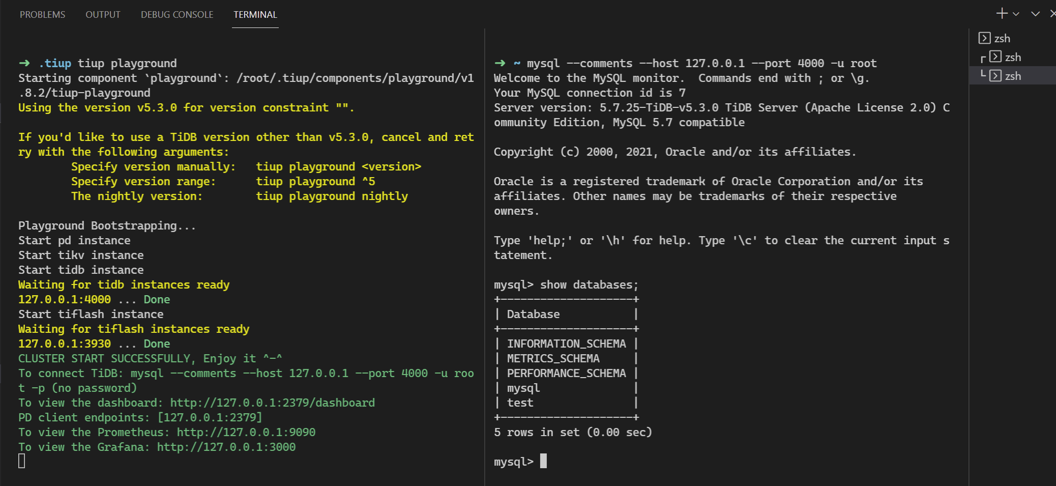
Task: Focus the empty mysql> prompt at bottom
Action: pyautogui.click(x=543, y=462)
